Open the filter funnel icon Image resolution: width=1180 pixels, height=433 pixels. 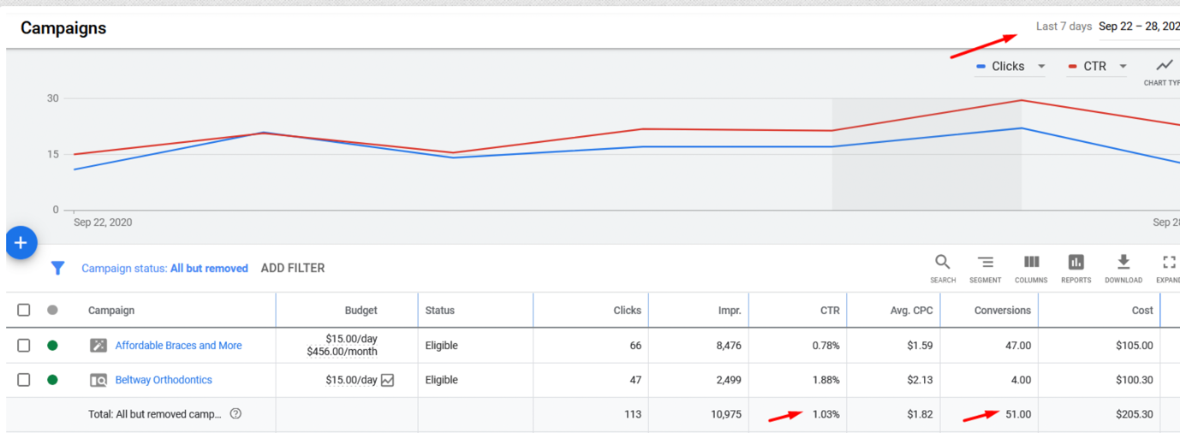(57, 268)
